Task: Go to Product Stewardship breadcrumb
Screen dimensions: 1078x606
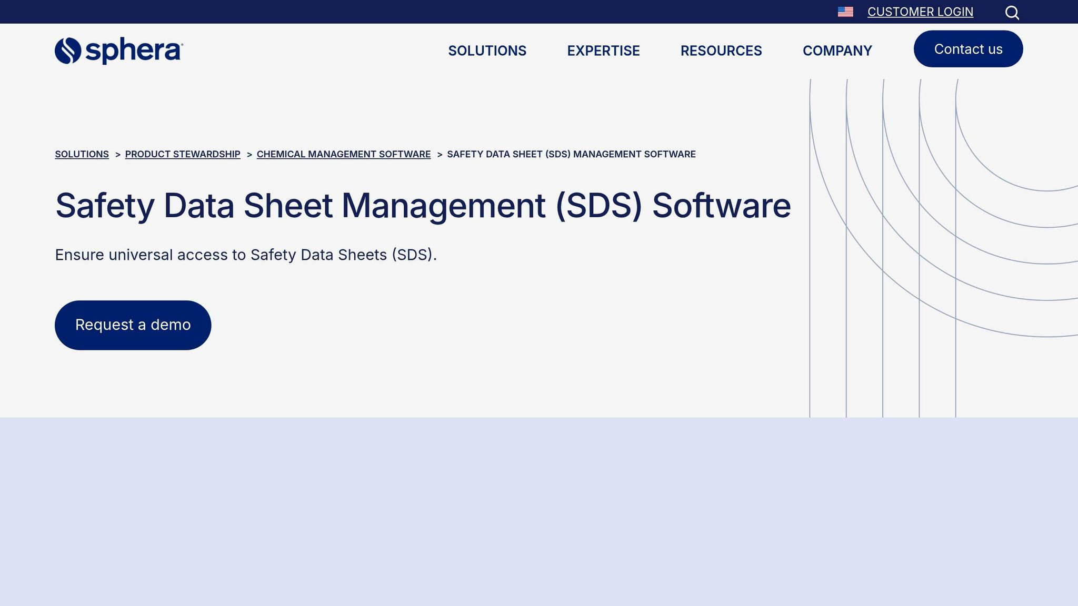Action: coord(183,154)
